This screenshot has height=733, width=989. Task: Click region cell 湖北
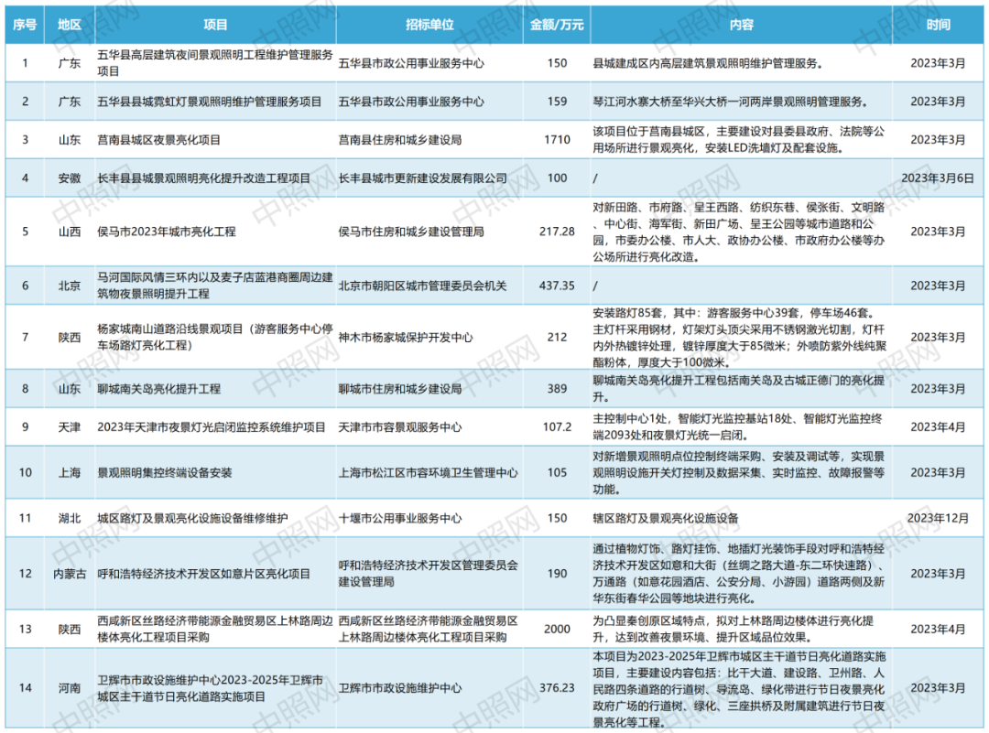[70, 518]
